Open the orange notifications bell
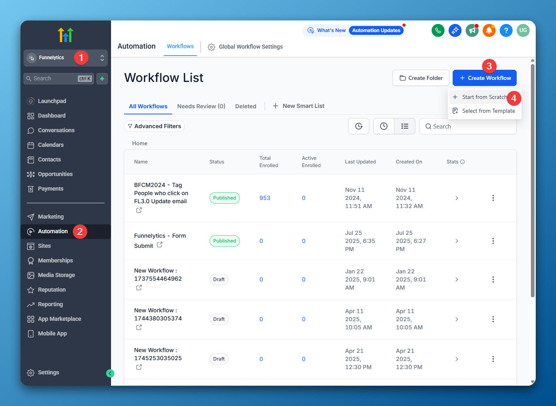Screen dimensions: 556x406 click(489, 30)
